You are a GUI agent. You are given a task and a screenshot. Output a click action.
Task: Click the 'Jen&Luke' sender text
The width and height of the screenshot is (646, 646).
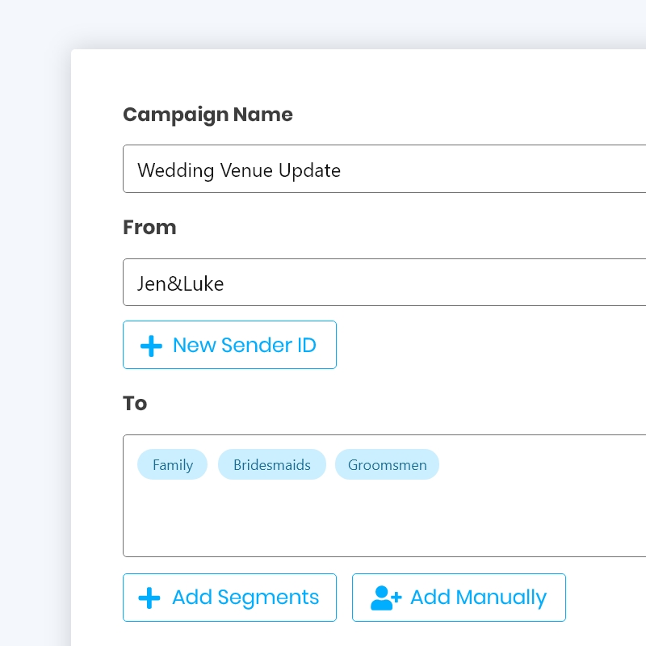(x=180, y=283)
